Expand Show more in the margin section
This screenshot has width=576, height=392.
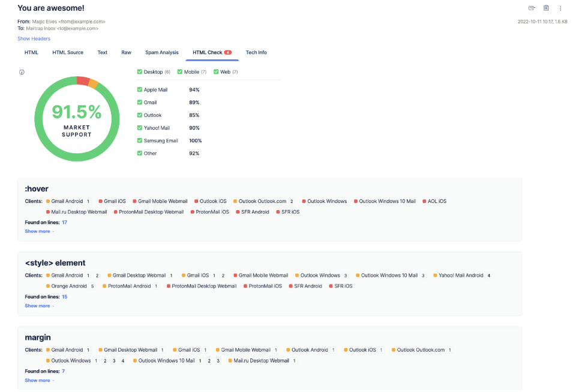click(37, 380)
